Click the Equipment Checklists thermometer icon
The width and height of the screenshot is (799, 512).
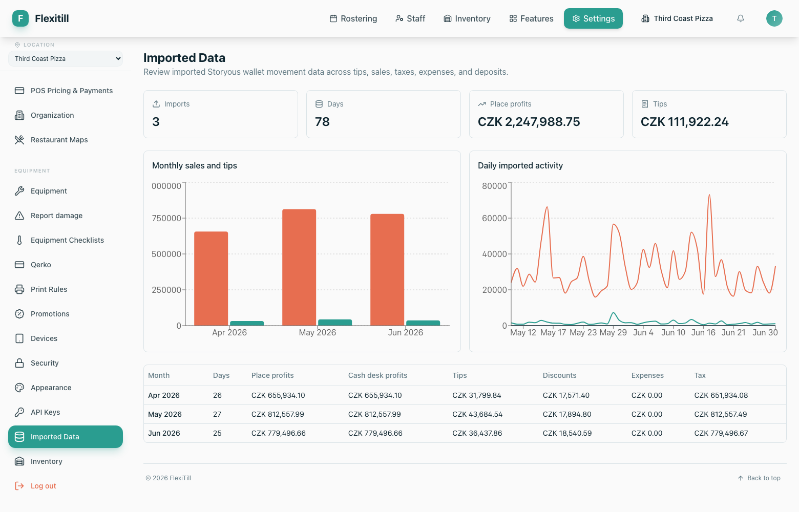pyautogui.click(x=19, y=240)
